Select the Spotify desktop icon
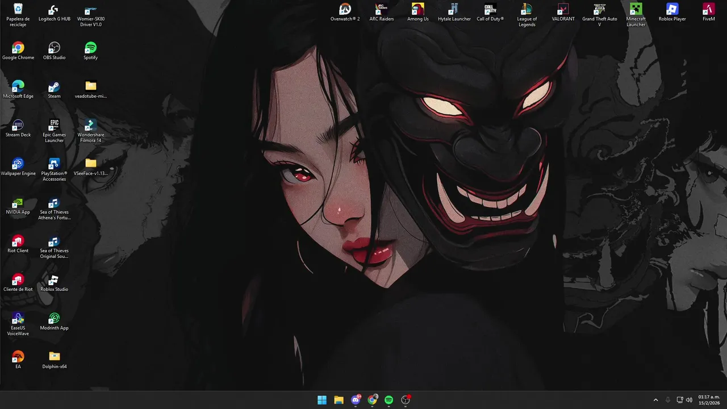Image resolution: width=727 pixels, height=409 pixels. (x=91, y=51)
